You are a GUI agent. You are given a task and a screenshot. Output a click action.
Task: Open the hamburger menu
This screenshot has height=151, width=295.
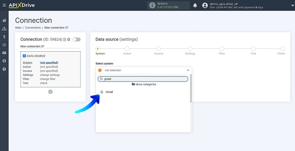tap(4, 5)
